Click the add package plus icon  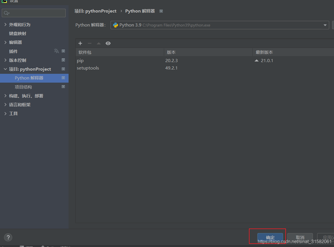(80, 43)
